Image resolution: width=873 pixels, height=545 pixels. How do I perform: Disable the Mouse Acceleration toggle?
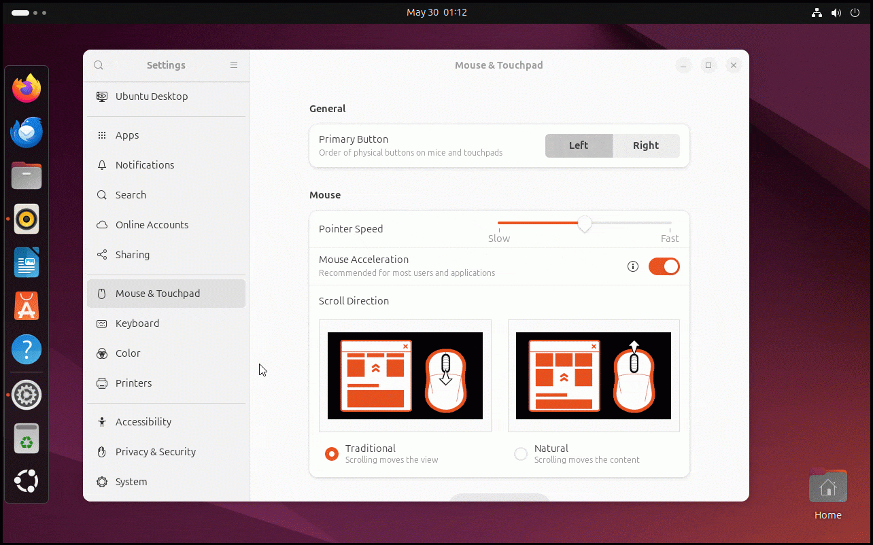(664, 266)
